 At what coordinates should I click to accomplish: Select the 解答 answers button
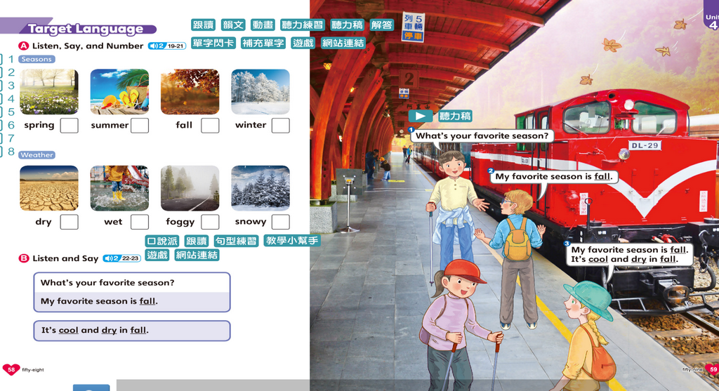point(382,25)
